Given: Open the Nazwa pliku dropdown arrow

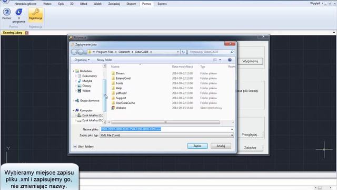Looking at the screenshot, I should point(232,129).
